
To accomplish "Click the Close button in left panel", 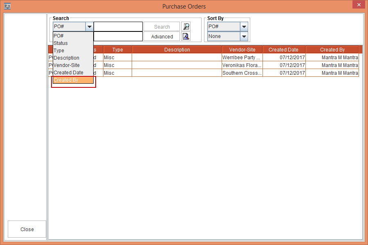I will 27,229.
